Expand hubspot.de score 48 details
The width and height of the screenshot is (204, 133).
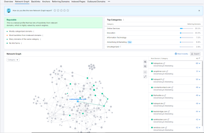tap(198, 103)
